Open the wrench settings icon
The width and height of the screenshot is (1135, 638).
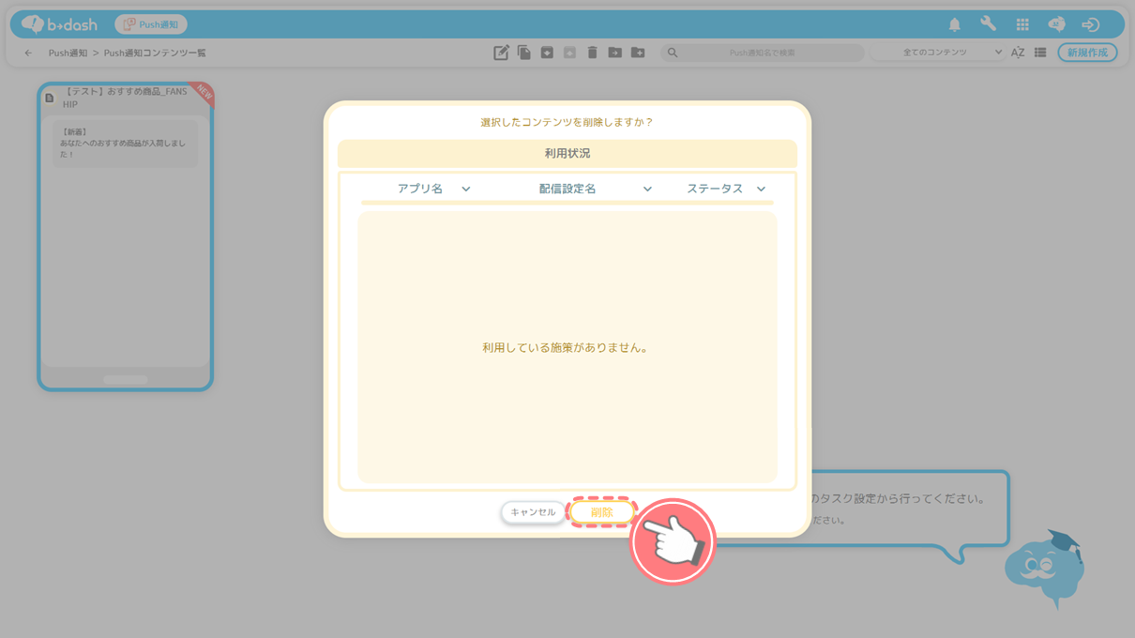click(x=988, y=24)
